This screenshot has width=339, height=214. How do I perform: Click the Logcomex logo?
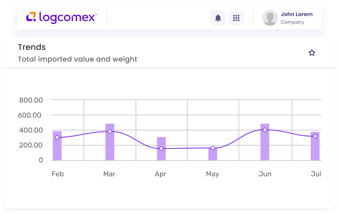point(61,17)
